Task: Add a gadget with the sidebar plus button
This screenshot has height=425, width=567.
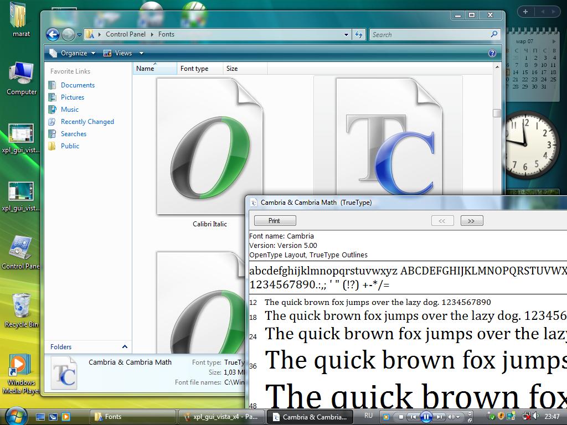Action: pos(525,12)
